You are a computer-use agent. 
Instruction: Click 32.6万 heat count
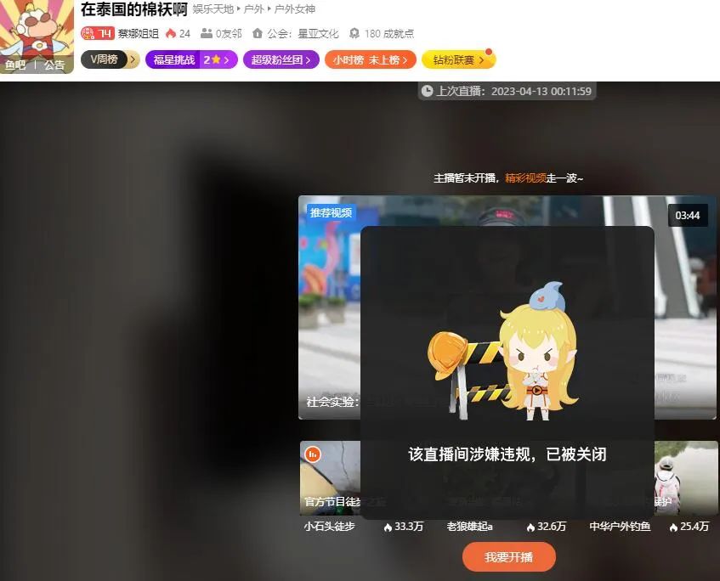[x=547, y=527]
